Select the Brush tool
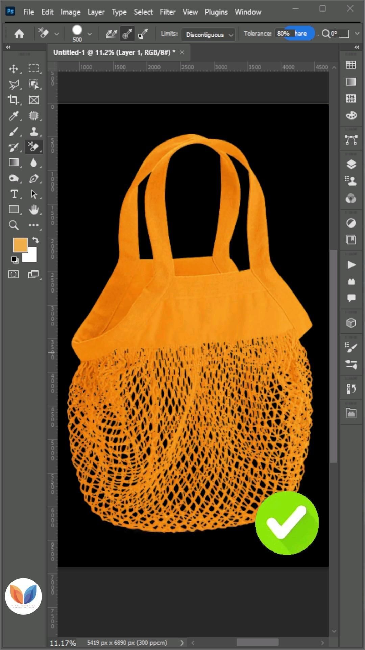The width and height of the screenshot is (365, 650). point(14,131)
